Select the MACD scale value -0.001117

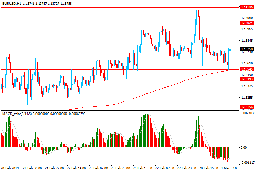click(247, 163)
